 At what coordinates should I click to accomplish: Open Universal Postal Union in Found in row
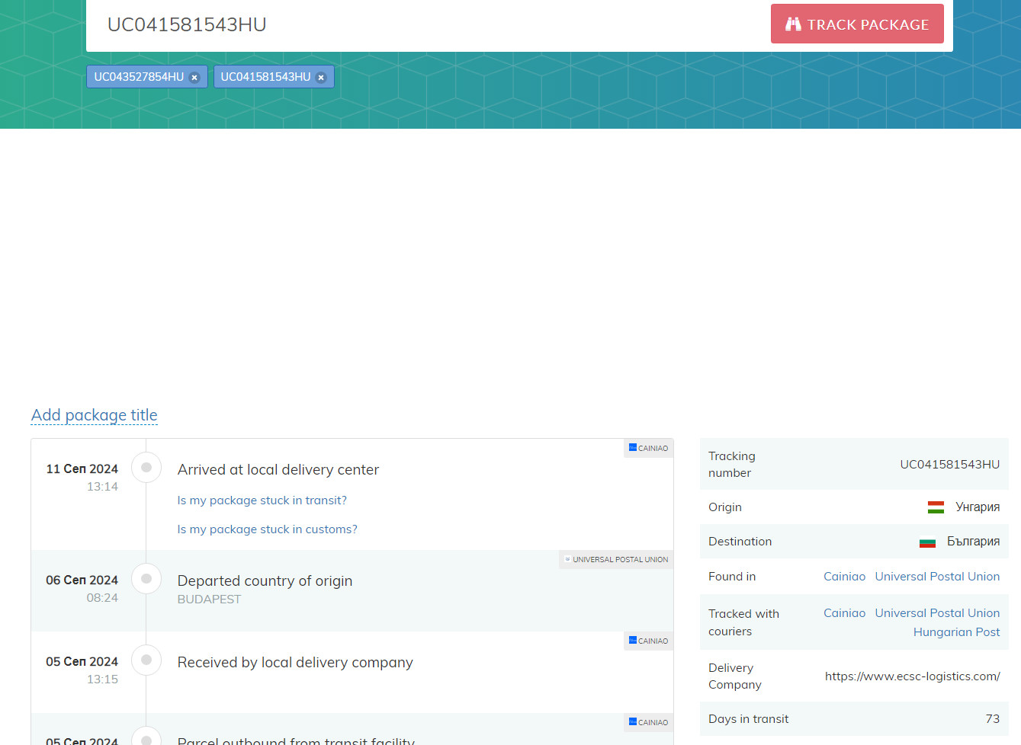pos(937,577)
